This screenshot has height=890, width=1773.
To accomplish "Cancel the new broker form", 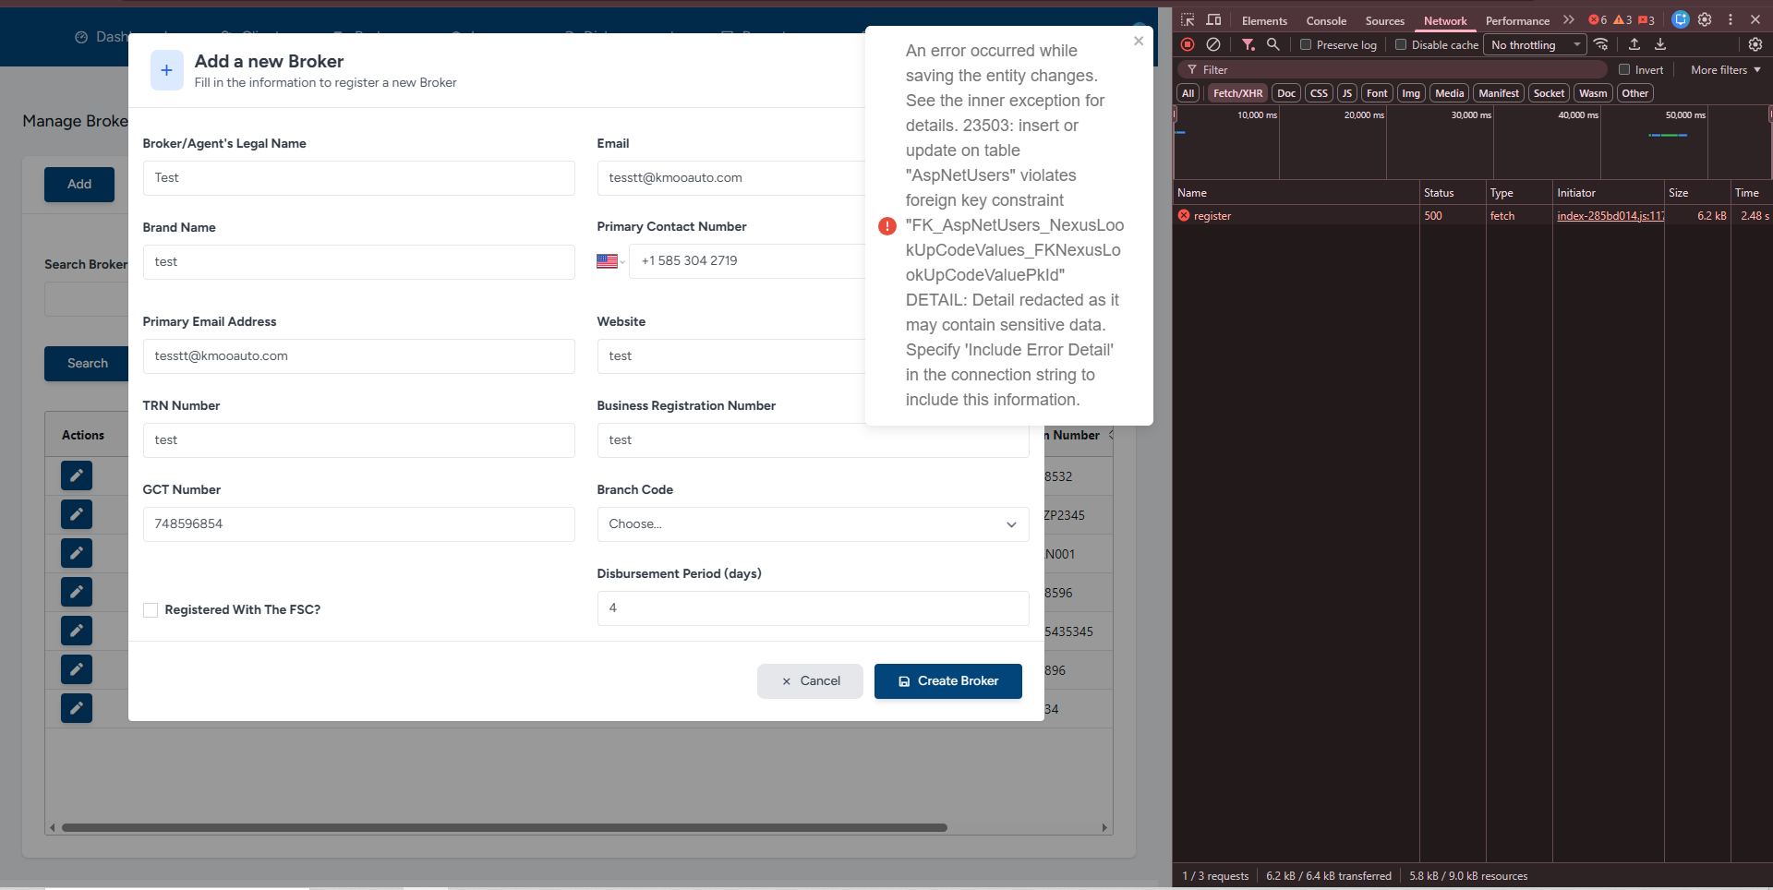I will pyautogui.click(x=810, y=681).
